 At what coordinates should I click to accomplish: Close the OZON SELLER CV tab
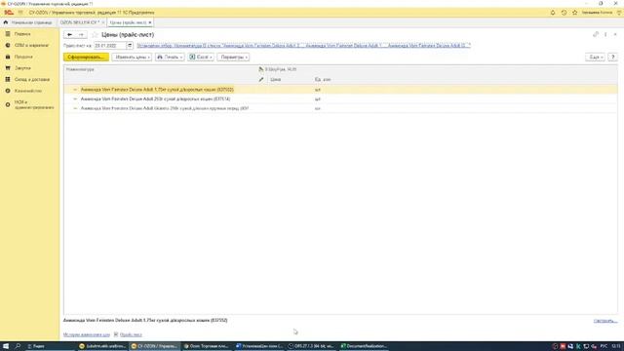(x=103, y=22)
